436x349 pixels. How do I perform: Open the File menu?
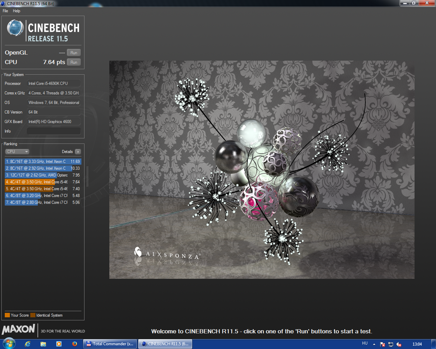pyautogui.click(x=5, y=11)
